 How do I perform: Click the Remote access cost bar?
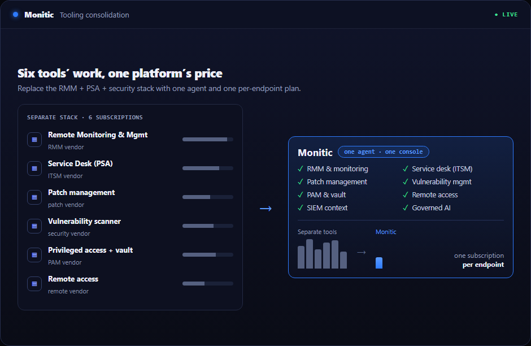click(207, 283)
